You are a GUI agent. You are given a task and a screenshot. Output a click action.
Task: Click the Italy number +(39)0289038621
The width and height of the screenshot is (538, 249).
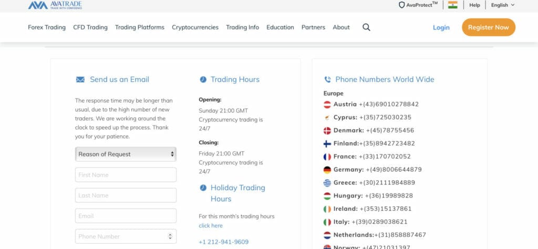pyautogui.click(x=379, y=222)
